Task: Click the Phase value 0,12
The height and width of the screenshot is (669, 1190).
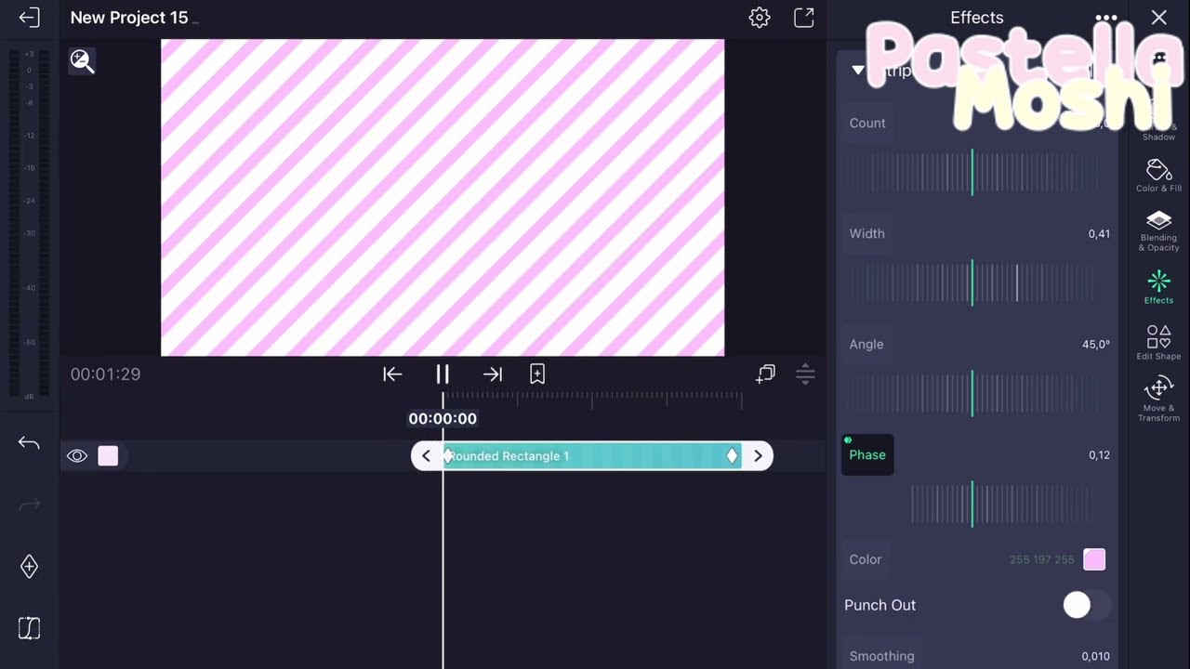Action: [1099, 455]
